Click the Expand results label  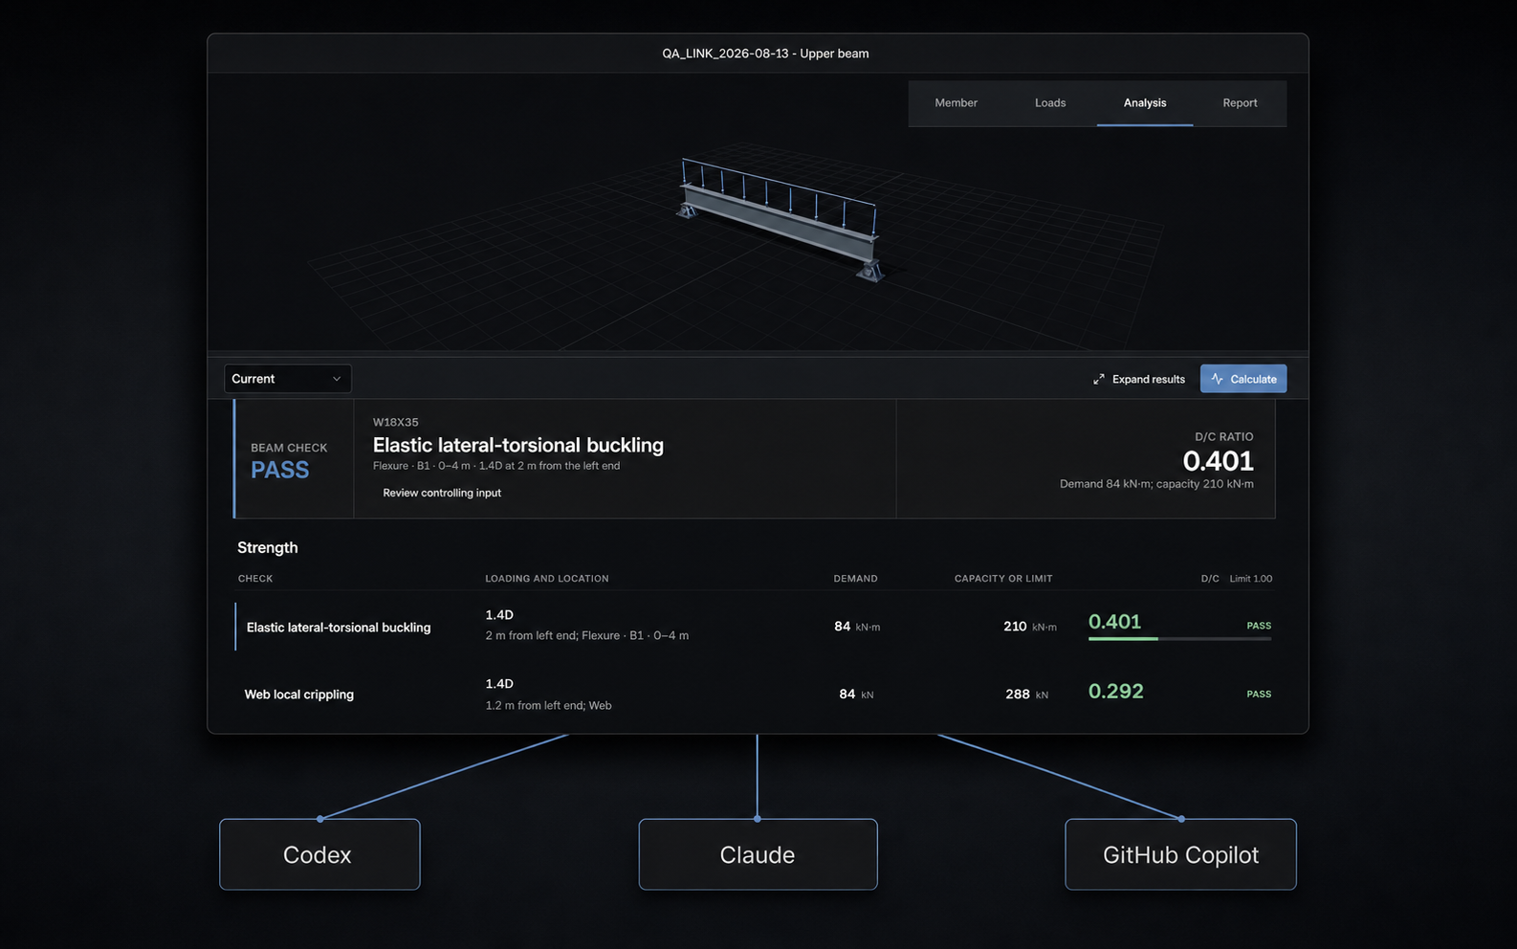pyautogui.click(x=1148, y=380)
